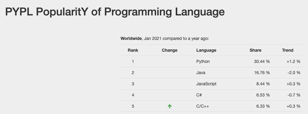308x114 pixels.
Task: Click the 6.53 % share value
Action: coord(263,95)
